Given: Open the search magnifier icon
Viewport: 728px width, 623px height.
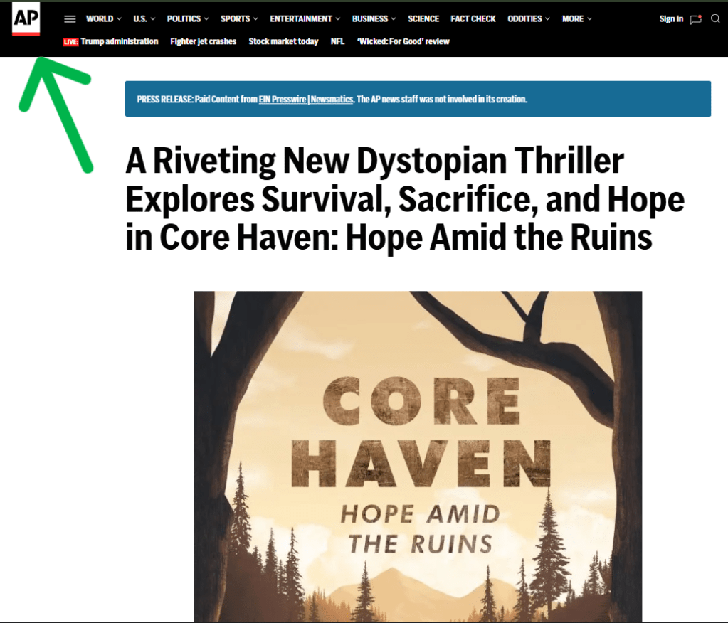Looking at the screenshot, I should coord(715,19).
